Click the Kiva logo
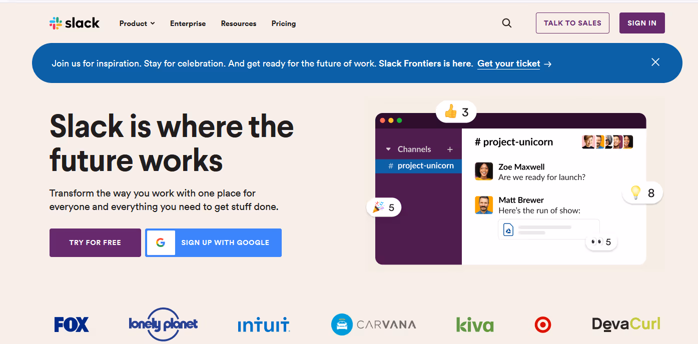Image resolution: width=698 pixels, height=344 pixels. coord(474,324)
